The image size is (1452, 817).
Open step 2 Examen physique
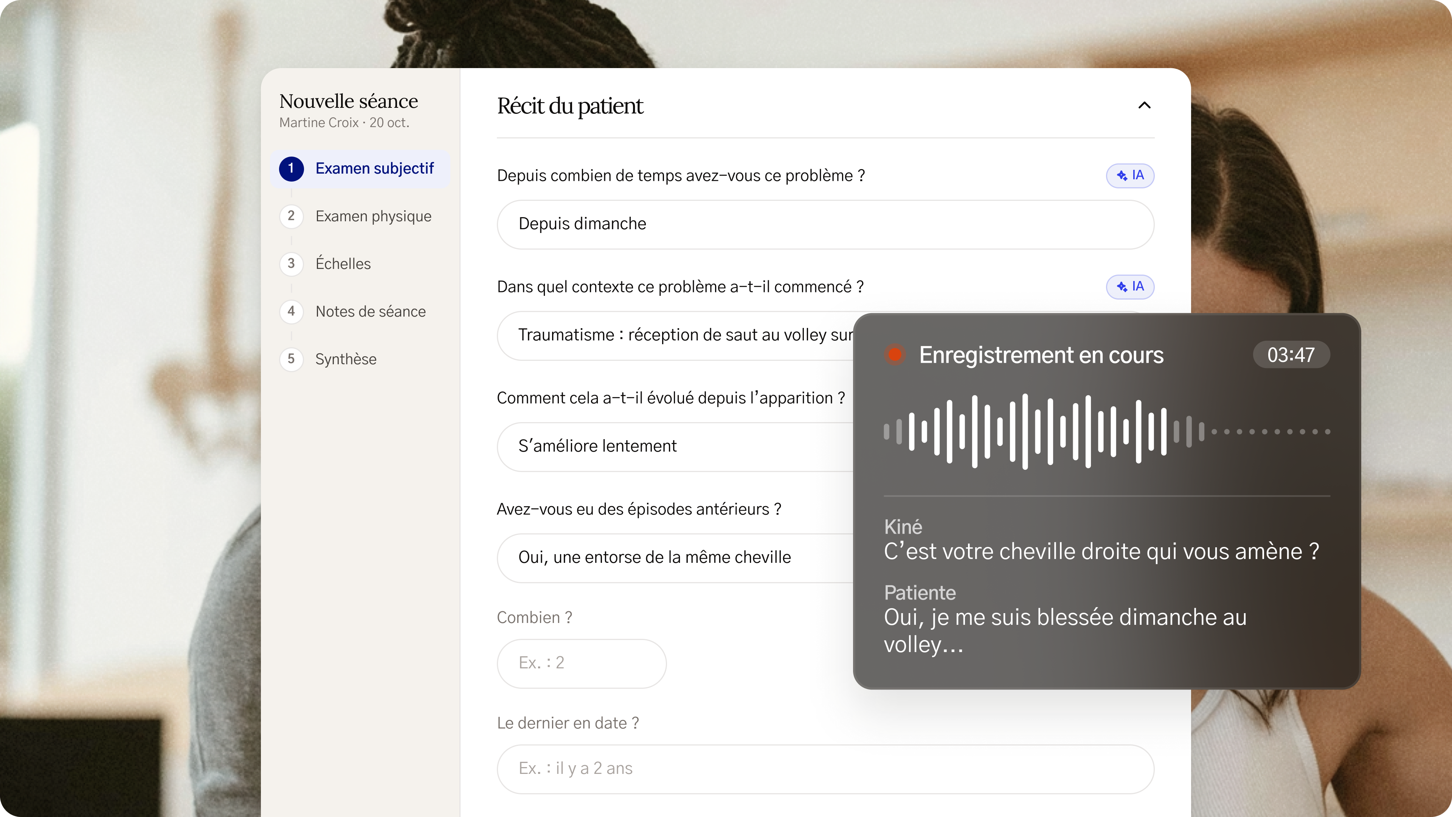[360, 216]
